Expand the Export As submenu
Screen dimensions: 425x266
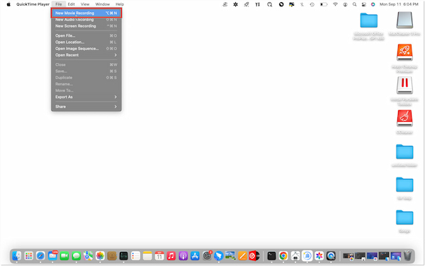click(86, 97)
